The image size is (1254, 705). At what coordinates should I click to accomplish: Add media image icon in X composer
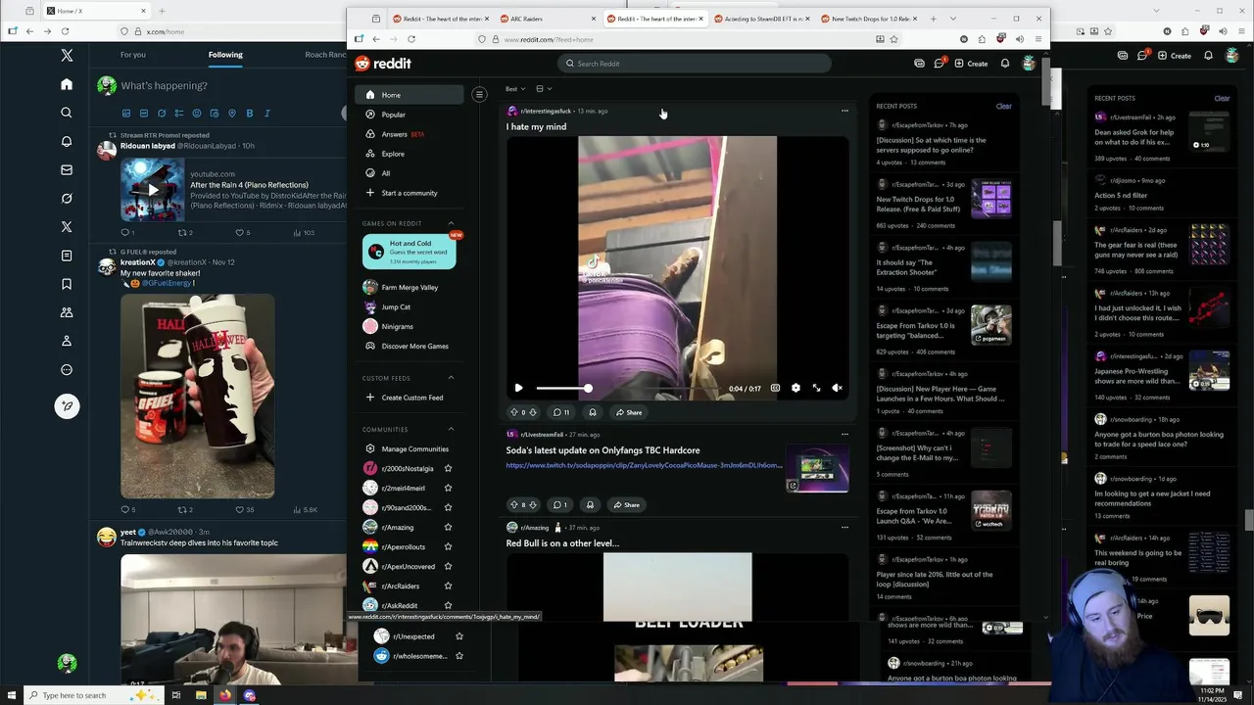point(126,114)
